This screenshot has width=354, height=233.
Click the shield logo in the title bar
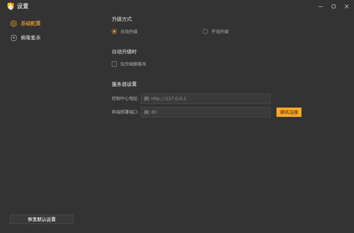10,6
